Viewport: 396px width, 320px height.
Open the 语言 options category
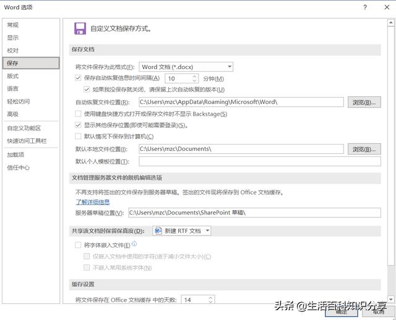click(12, 88)
